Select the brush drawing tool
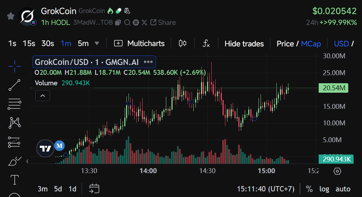 [15, 161]
